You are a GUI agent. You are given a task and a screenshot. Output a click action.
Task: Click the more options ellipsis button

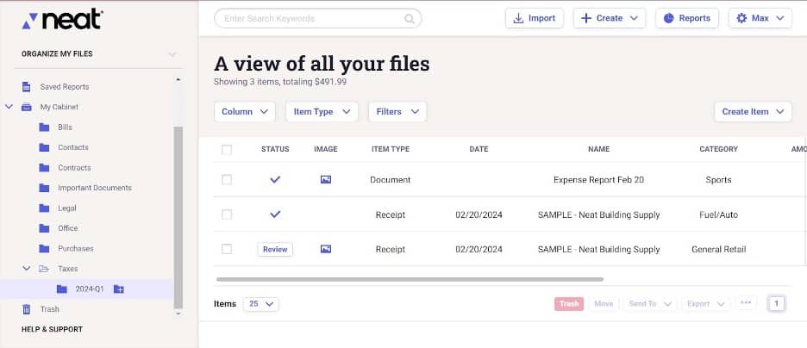(746, 303)
